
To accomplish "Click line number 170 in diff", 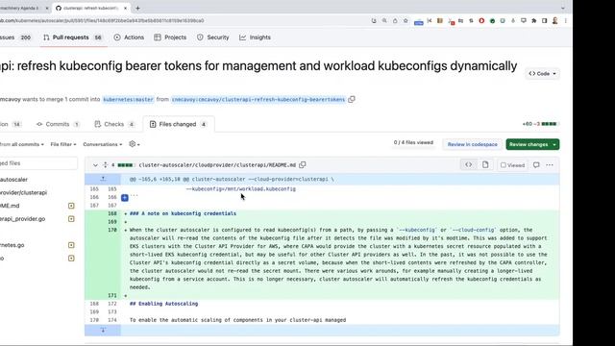I will [112, 230].
